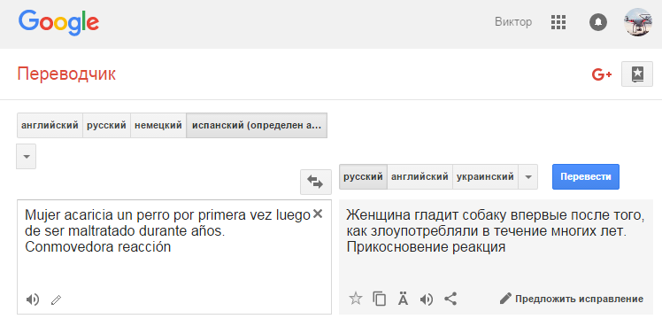The image size is (662, 319).
Task: Open the account profile picture menu
Action: coord(637,22)
